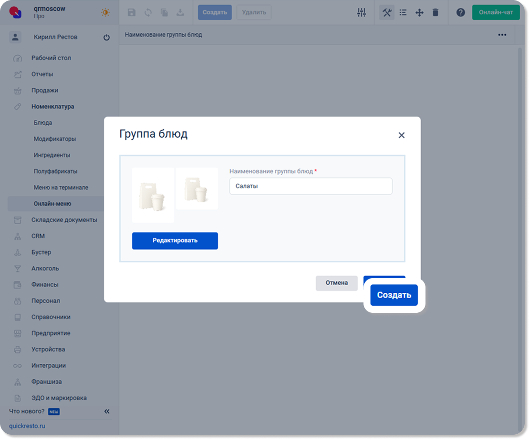Viewport: 529px width, 439px height.
Task: Open the Онлайн-меню sidebar item
Action: (x=52, y=204)
